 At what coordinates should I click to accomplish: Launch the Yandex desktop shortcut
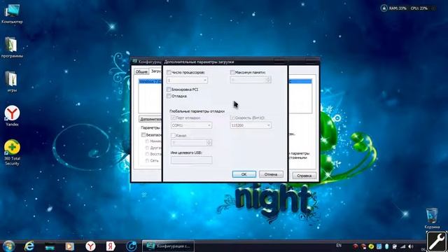(12, 115)
